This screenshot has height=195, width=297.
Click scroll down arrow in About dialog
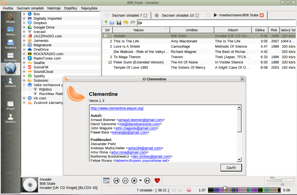[x=239, y=160]
